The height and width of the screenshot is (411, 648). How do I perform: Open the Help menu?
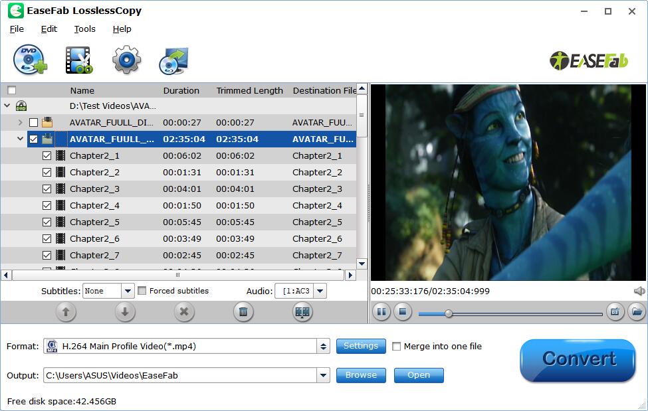122,29
